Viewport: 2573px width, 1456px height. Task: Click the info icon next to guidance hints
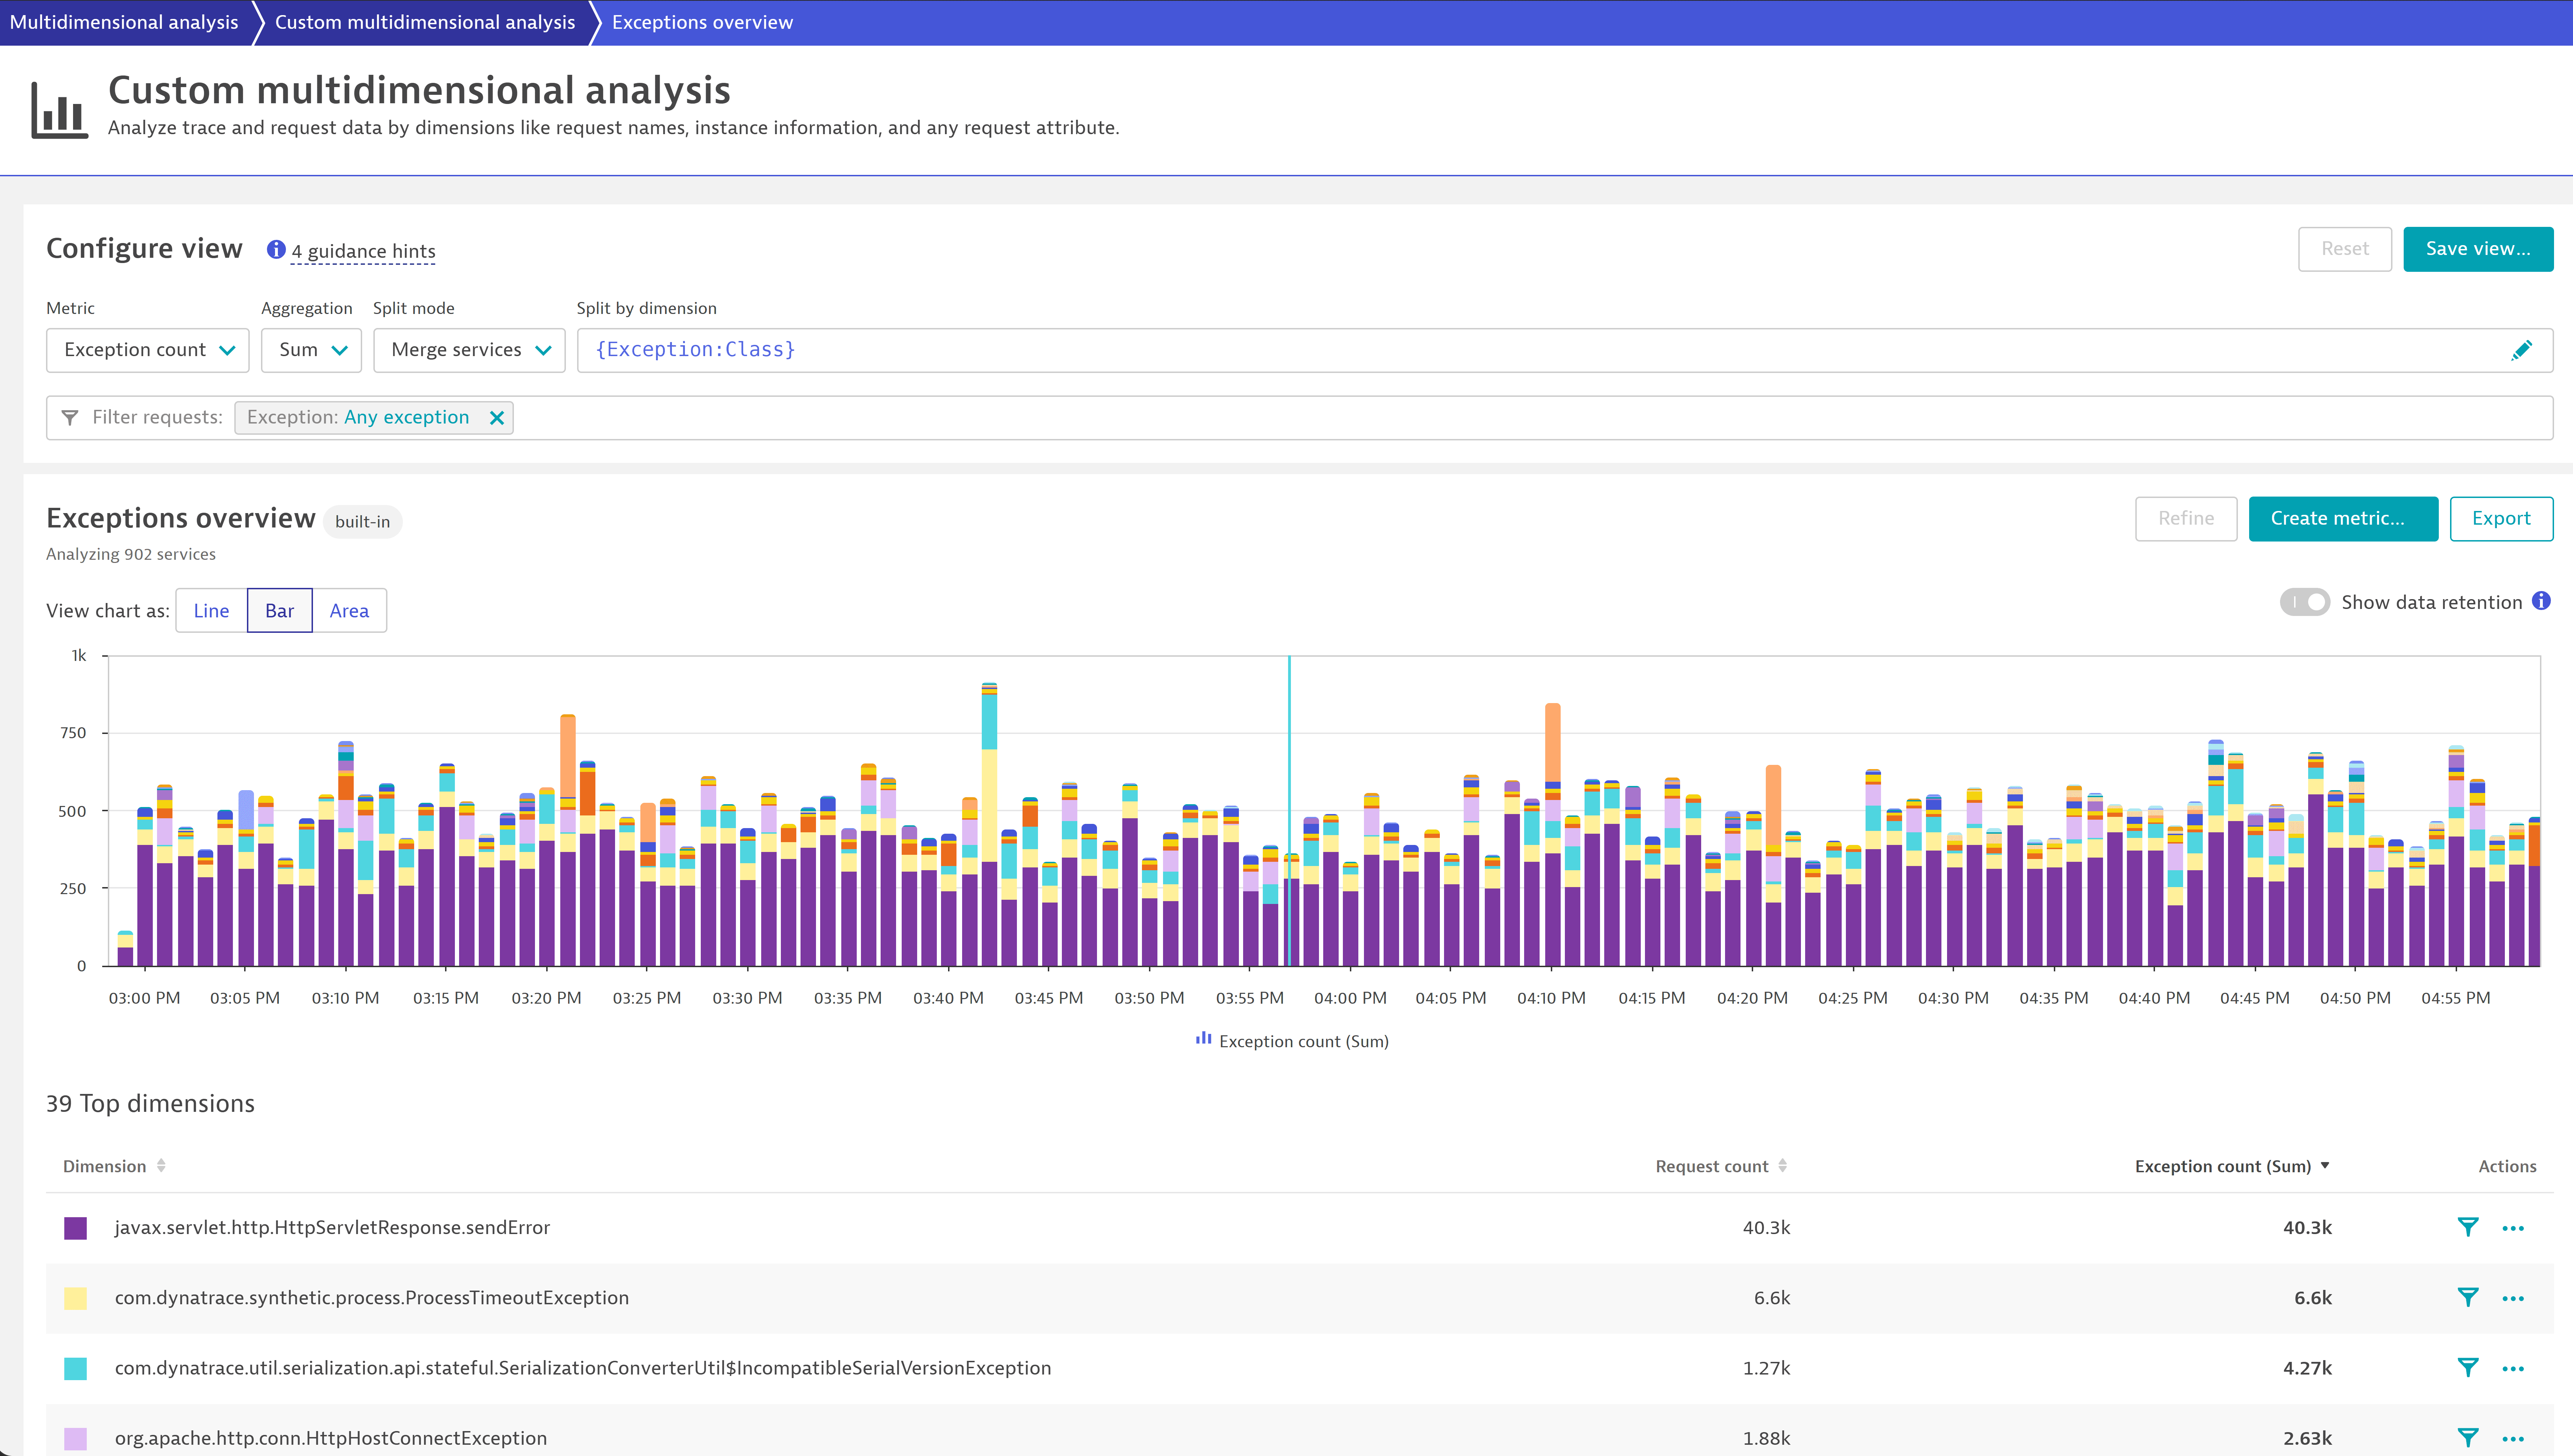(x=276, y=250)
